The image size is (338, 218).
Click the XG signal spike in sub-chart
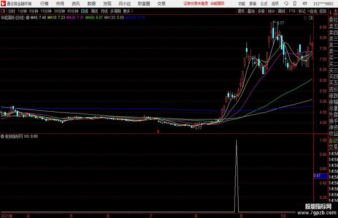[x=236, y=176]
